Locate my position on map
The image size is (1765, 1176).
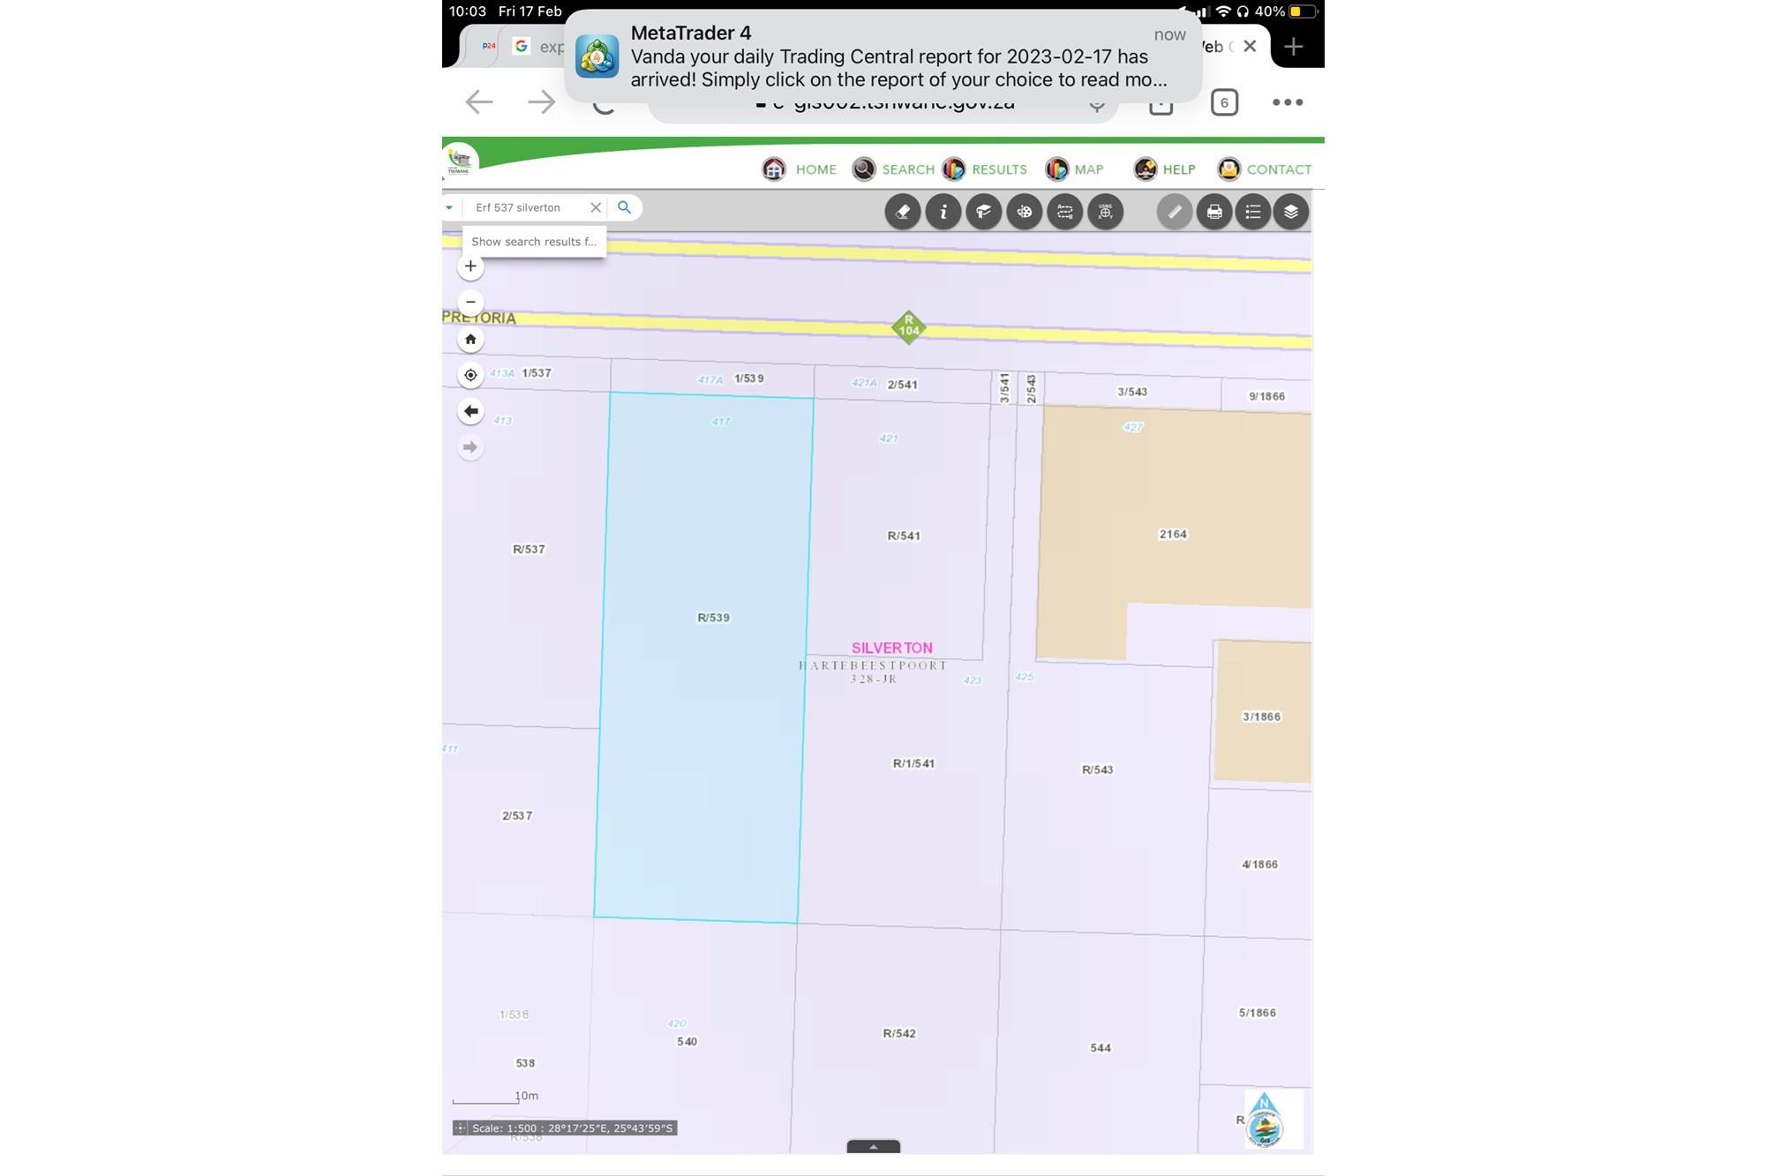(470, 376)
